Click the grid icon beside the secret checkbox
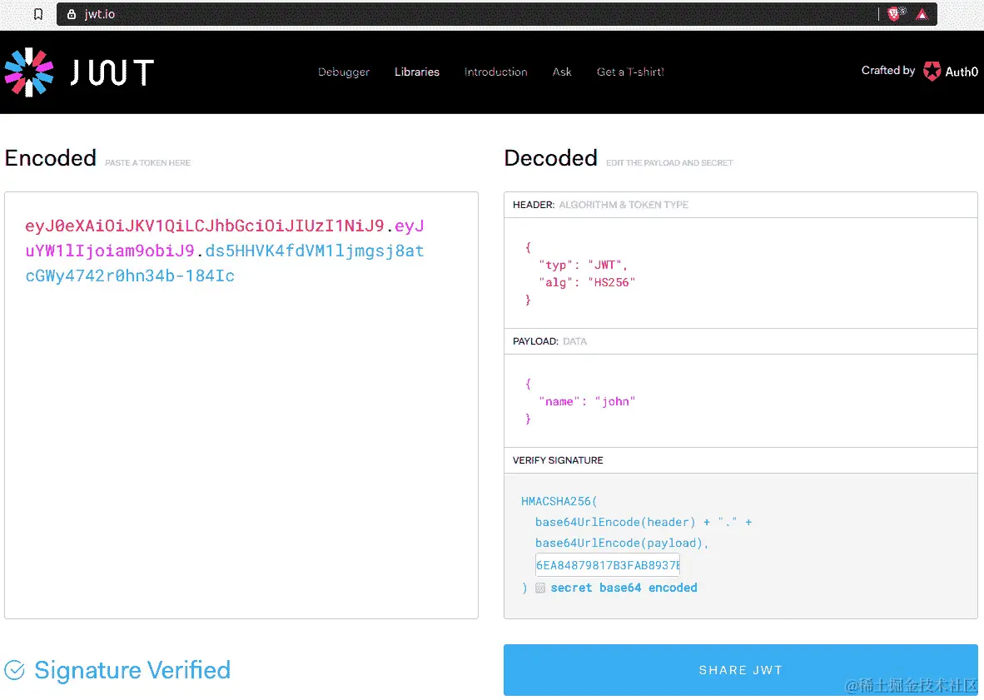Viewport: 984px width, 700px height. (x=540, y=588)
